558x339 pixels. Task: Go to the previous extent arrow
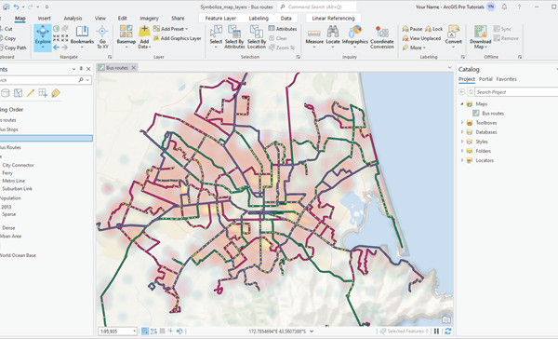pyautogui.click(x=56, y=47)
